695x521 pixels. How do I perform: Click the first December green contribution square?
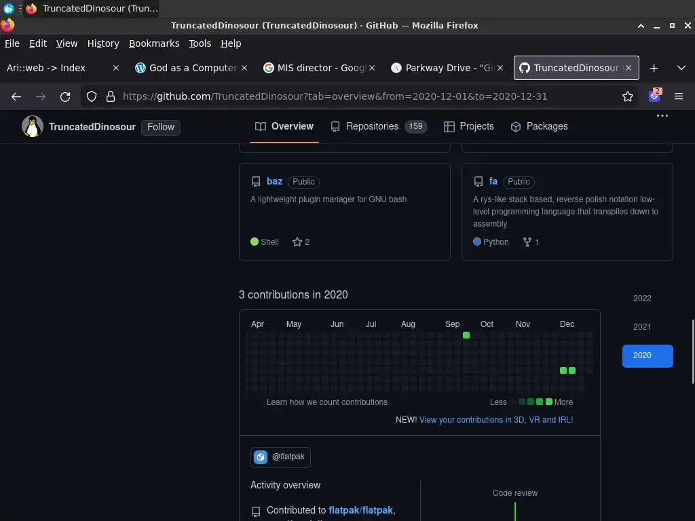563,370
